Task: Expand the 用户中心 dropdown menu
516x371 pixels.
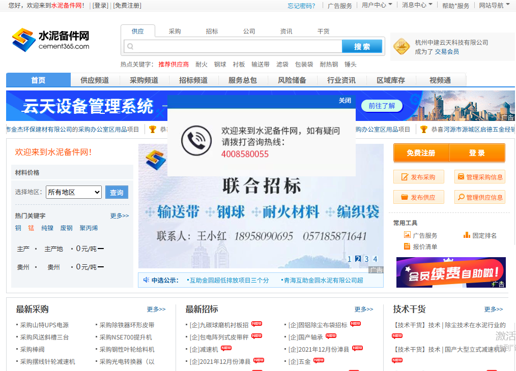Action: tap(376, 5)
